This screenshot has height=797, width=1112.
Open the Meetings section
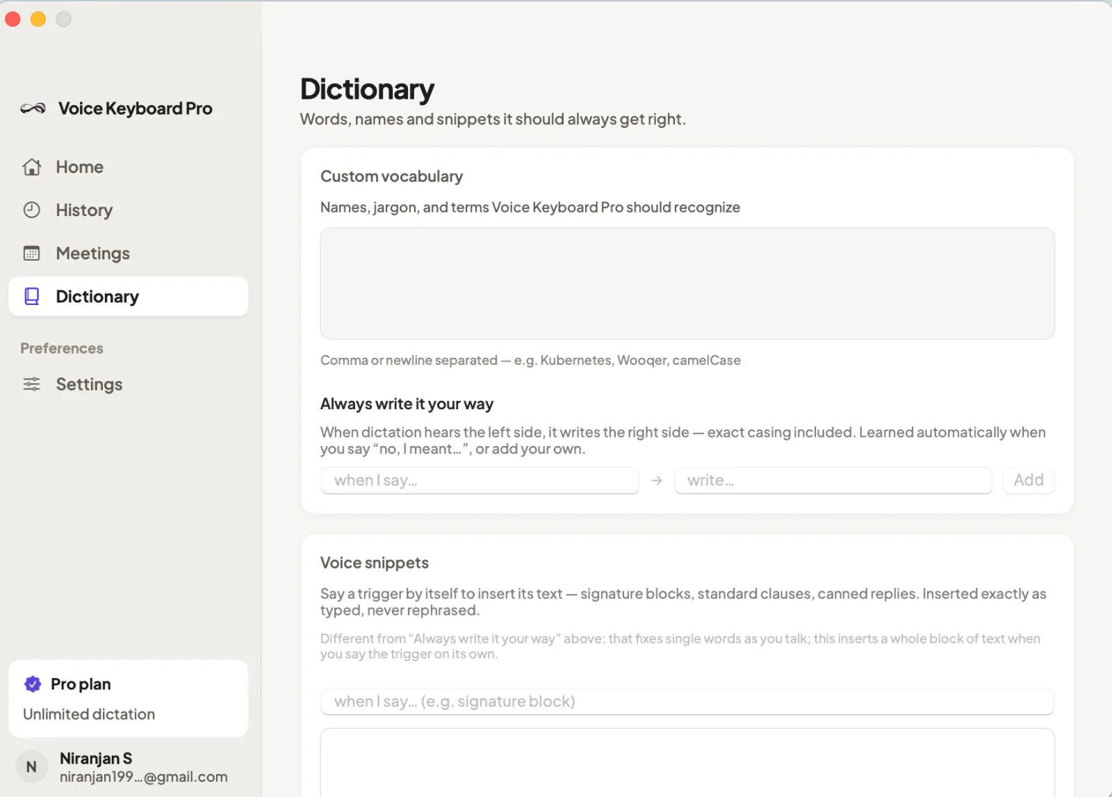[128, 253]
